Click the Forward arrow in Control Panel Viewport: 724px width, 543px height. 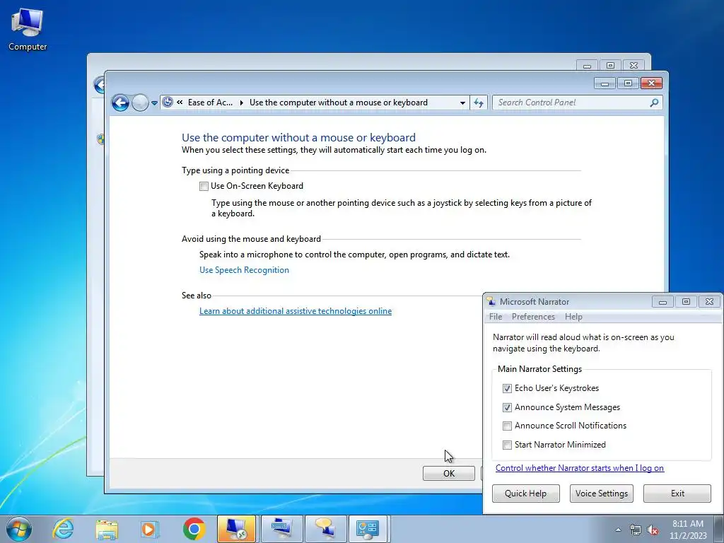pyautogui.click(x=140, y=103)
